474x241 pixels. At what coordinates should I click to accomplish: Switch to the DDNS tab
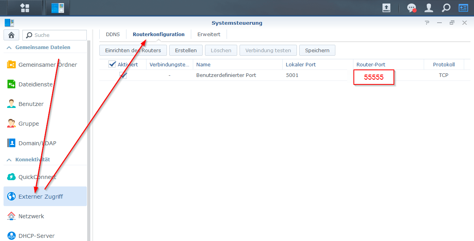(x=113, y=35)
